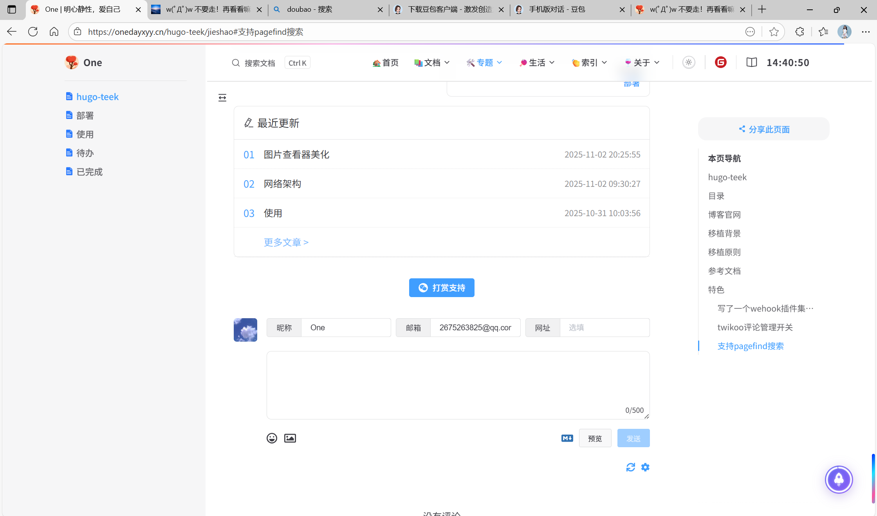Click the Markdown guide icon
This screenshot has width=877, height=516.
[567, 438]
